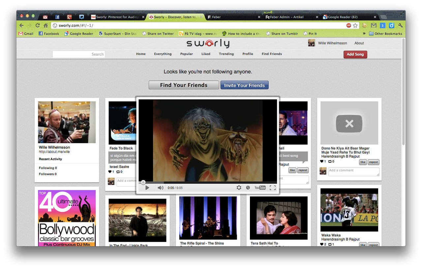Image resolution: width=422 pixels, height=269 pixels.
Task: Open the In The End - Linkin Park thumbnail
Action: click(x=137, y=220)
